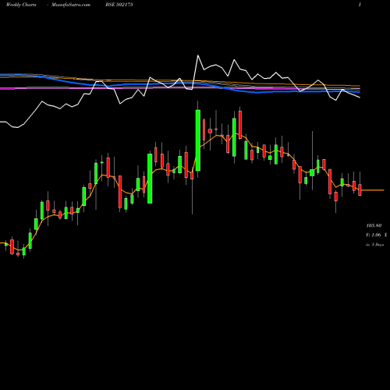This screenshot has height=390, width=390.
Task: Click the 'Weekly Charts' title text
Action: coord(21,5)
